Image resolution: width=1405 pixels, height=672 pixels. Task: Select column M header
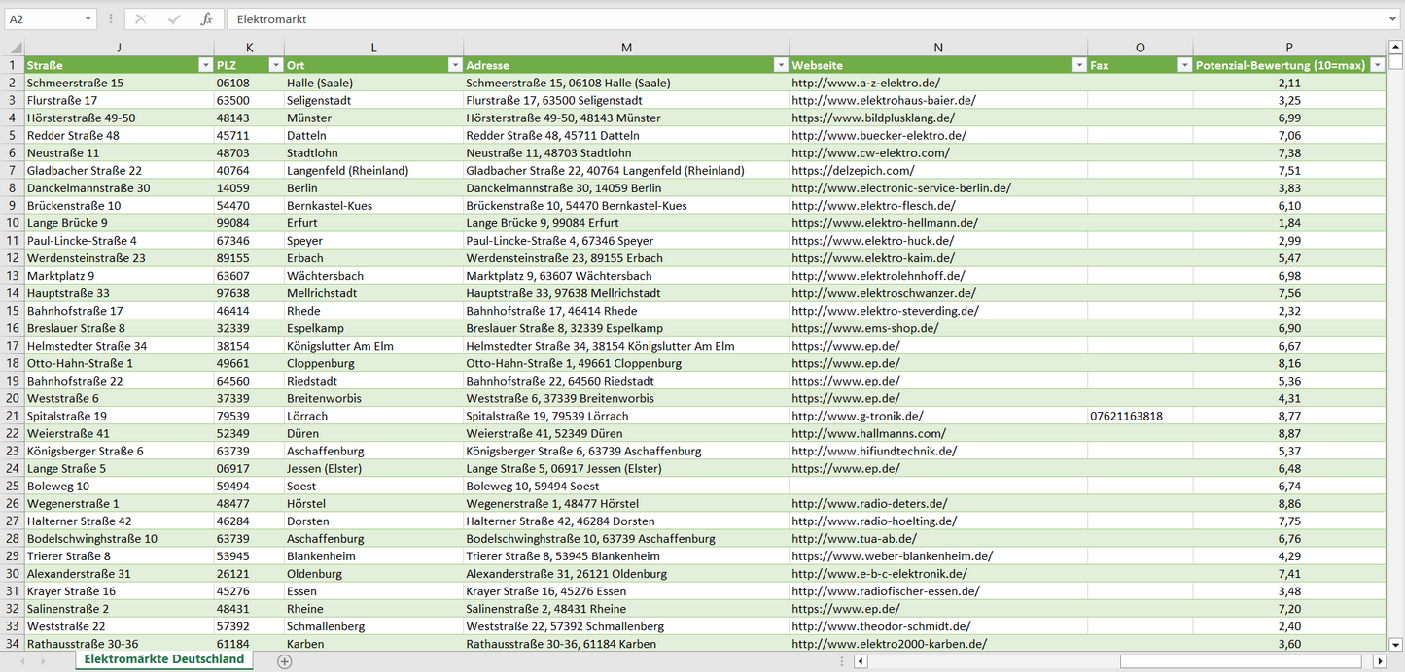coord(626,48)
